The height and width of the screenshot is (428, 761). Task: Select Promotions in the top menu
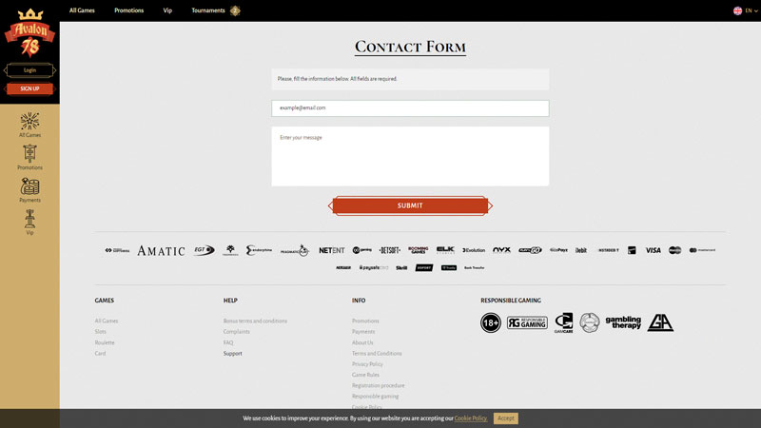[x=128, y=10]
